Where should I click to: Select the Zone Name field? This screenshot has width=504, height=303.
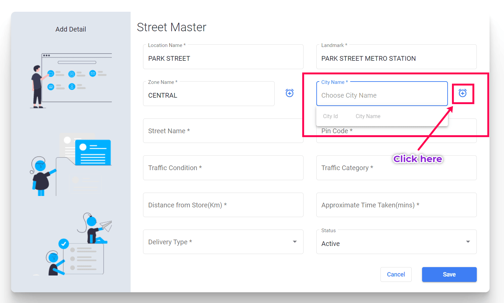209,95
